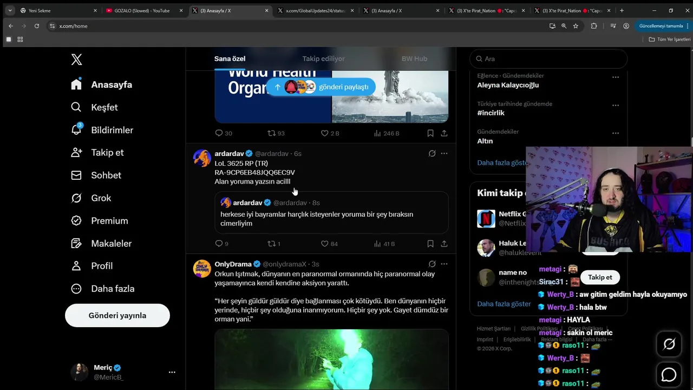Click the Ara search field

click(548, 58)
